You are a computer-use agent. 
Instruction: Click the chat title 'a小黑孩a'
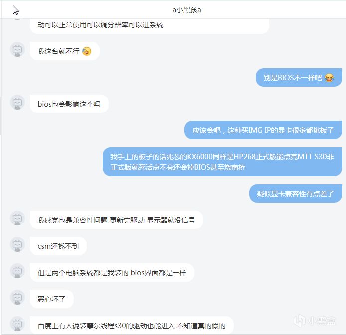pos(186,10)
